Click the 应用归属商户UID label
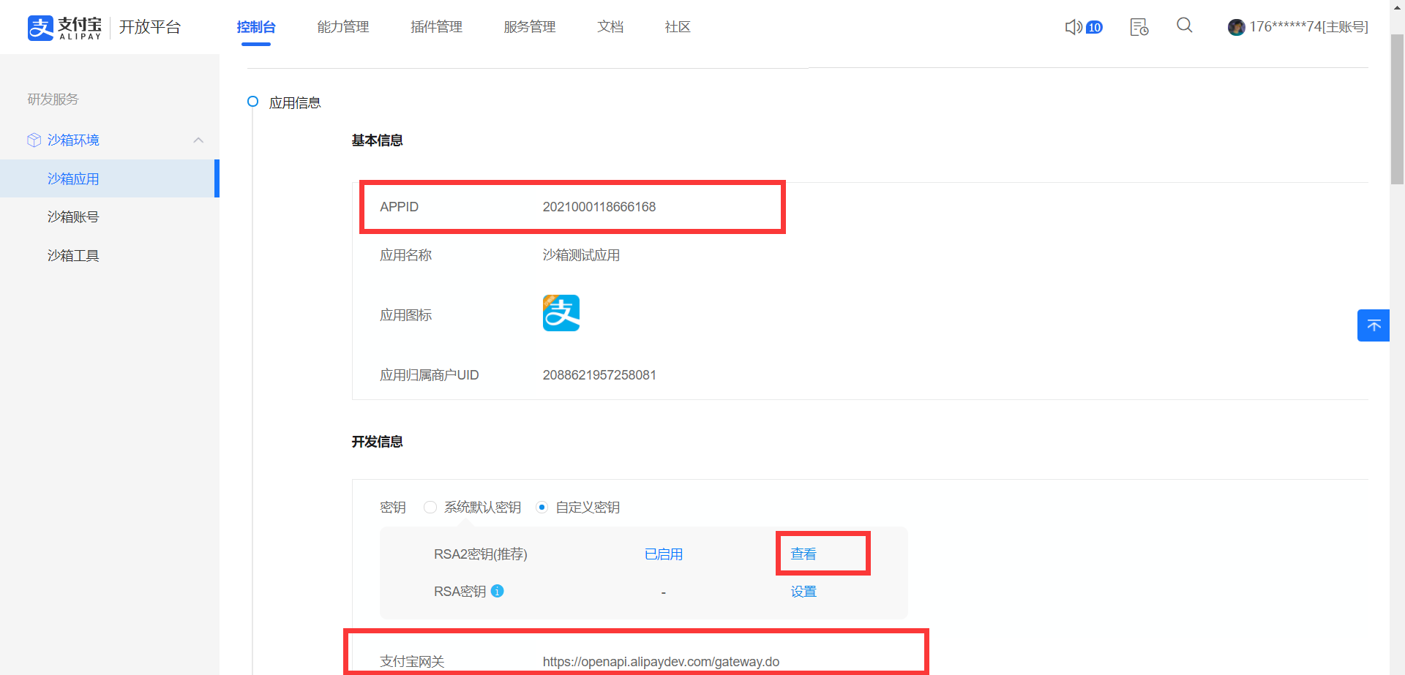The image size is (1405, 675). click(430, 375)
